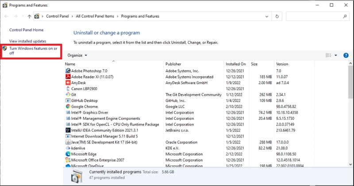Select the Google Chrome icon

tap(68, 107)
